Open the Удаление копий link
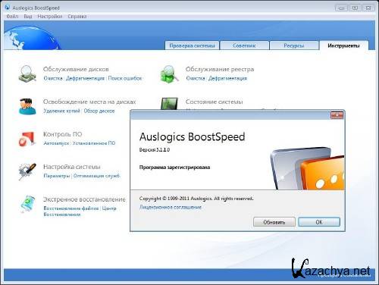379x285 pixels. (61, 111)
